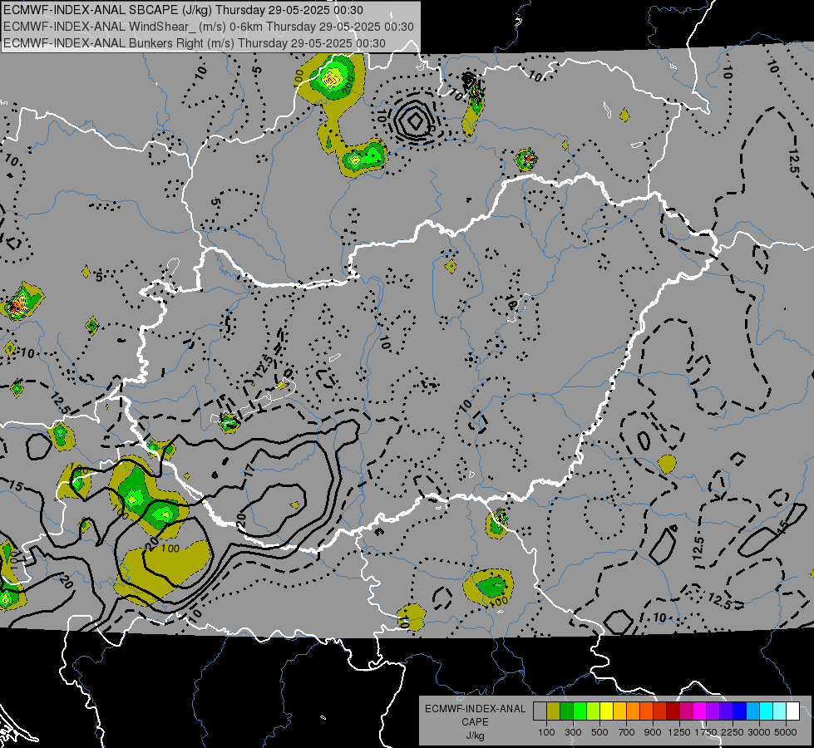The height and width of the screenshot is (748, 814).
Task: Click the 500 tick label under the legend bar
Action: [x=599, y=732]
